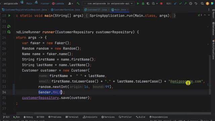The width and height of the screenshot is (215, 121).
Task: Open the TODO tool window
Action: (x=40, y=117)
